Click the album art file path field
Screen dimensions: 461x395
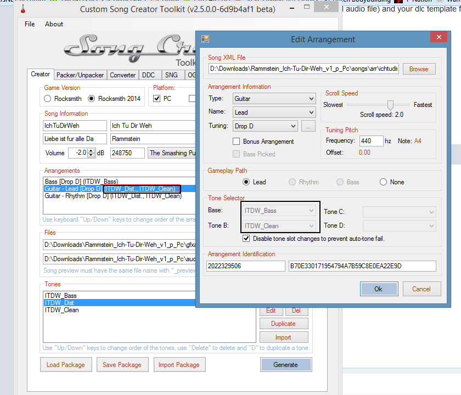click(119, 245)
